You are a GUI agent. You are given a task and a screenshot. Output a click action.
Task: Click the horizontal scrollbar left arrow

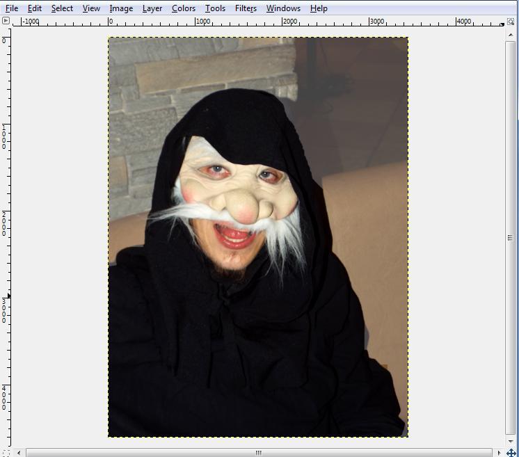19,453
